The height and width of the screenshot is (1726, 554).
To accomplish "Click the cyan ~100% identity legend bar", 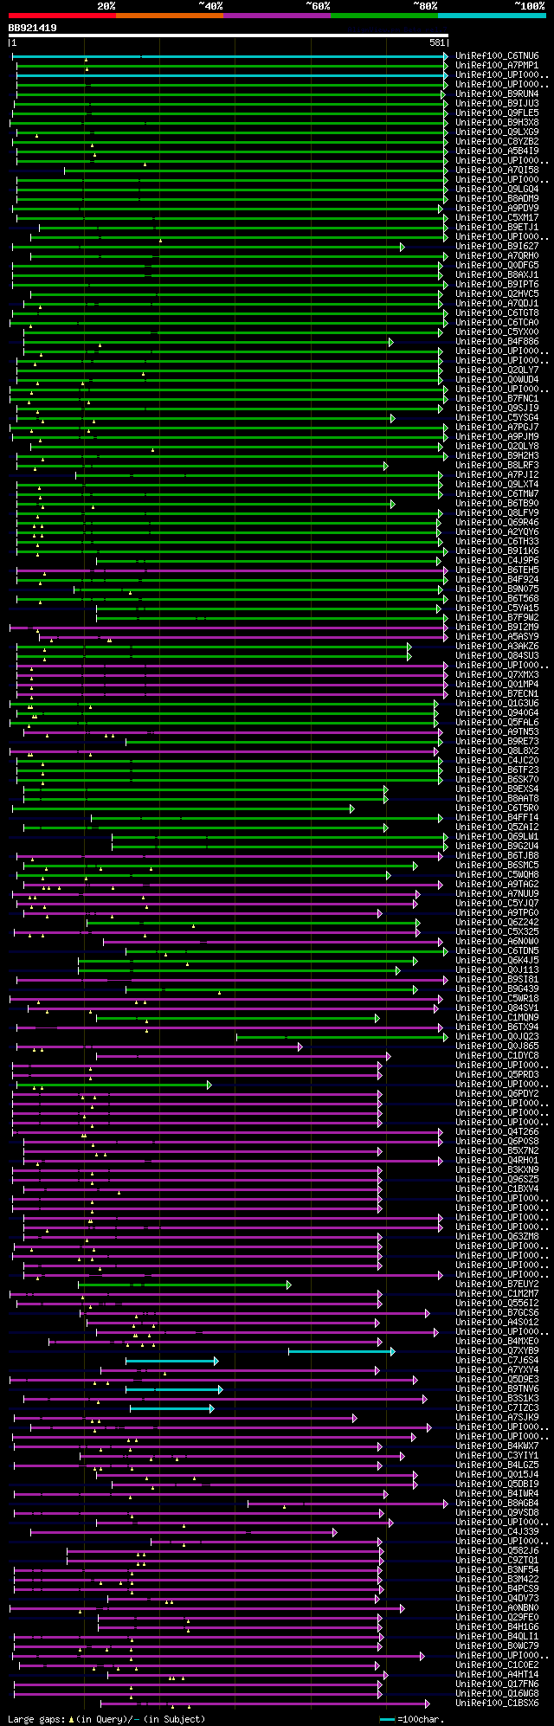I will 492,15.
